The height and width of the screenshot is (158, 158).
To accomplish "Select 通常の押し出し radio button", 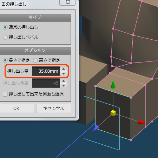I will [x=5, y=27].
